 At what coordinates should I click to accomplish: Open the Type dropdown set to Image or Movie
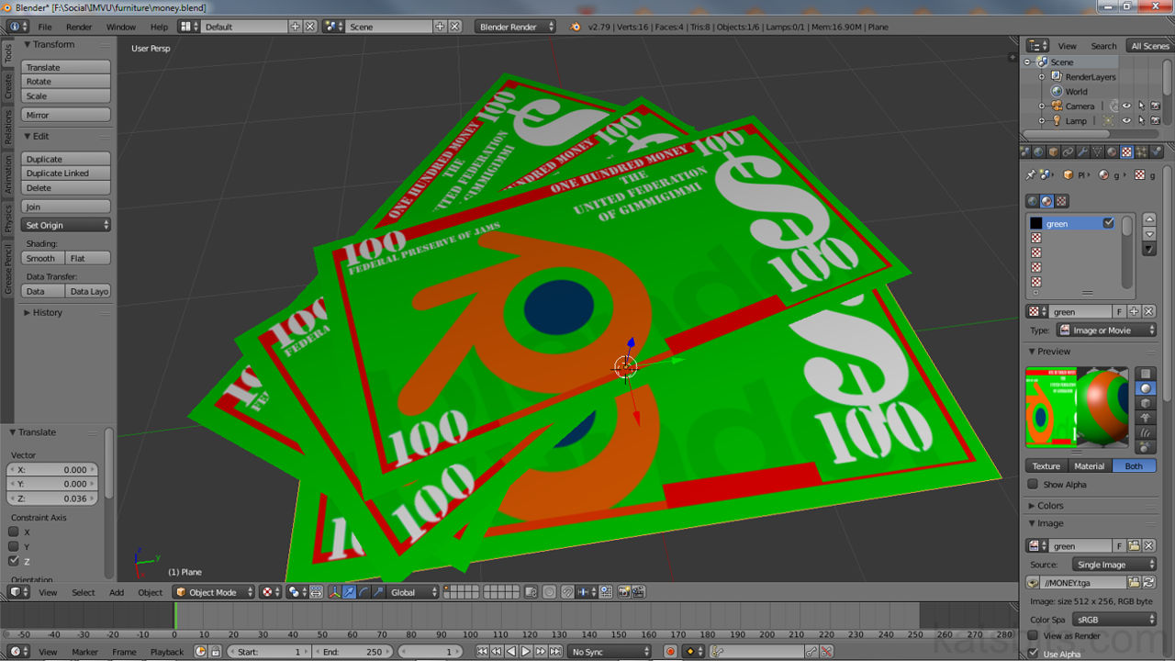[1106, 330]
